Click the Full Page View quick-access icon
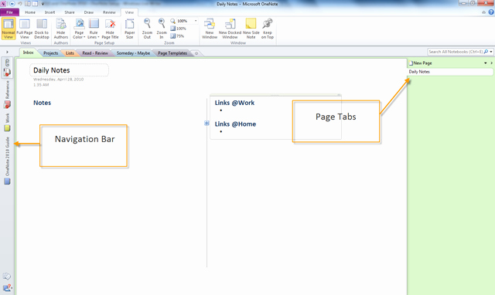 (x=35, y=4)
